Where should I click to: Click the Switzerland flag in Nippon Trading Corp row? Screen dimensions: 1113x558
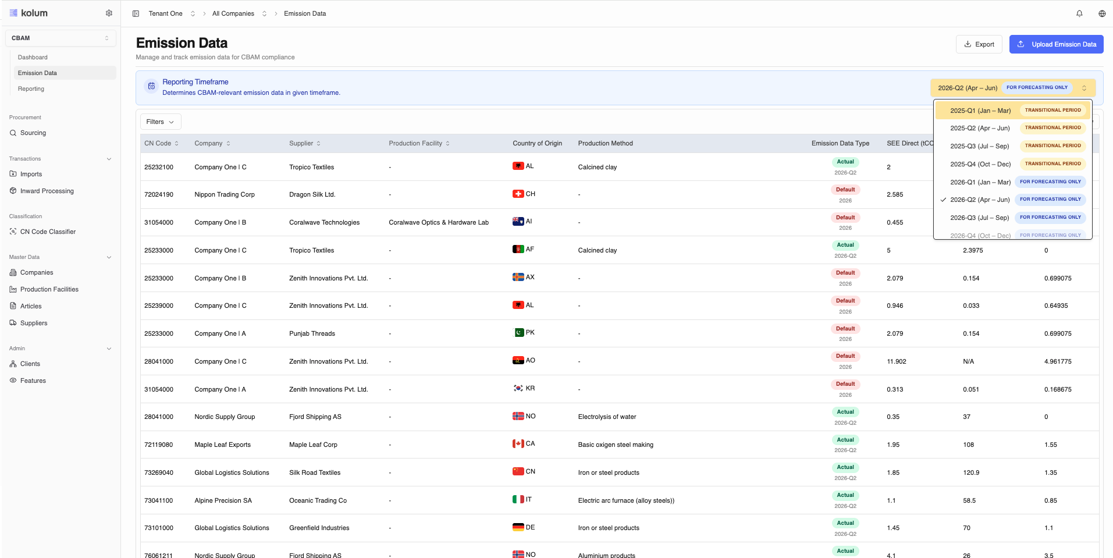pyautogui.click(x=518, y=194)
